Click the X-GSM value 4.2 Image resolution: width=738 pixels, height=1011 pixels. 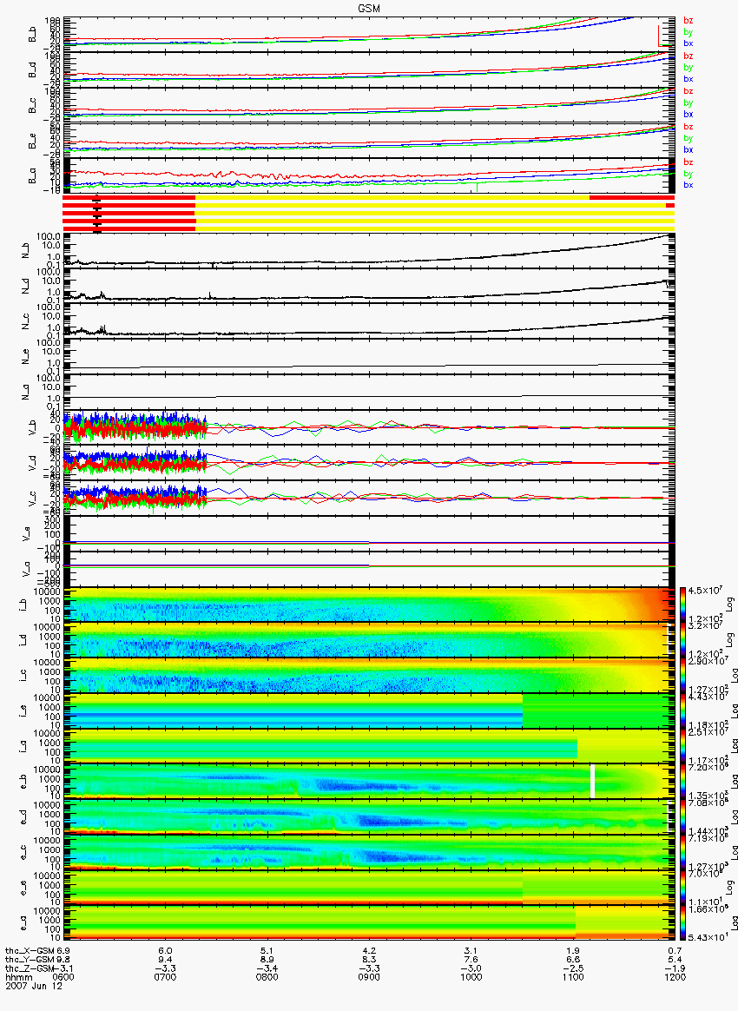click(369, 951)
